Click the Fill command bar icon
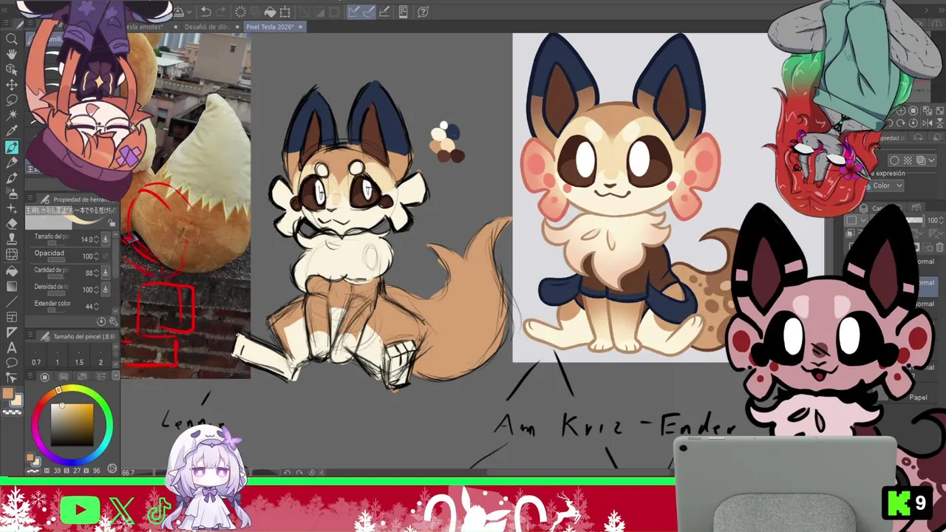Viewport: 946px width, 532px height. (x=270, y=12)
